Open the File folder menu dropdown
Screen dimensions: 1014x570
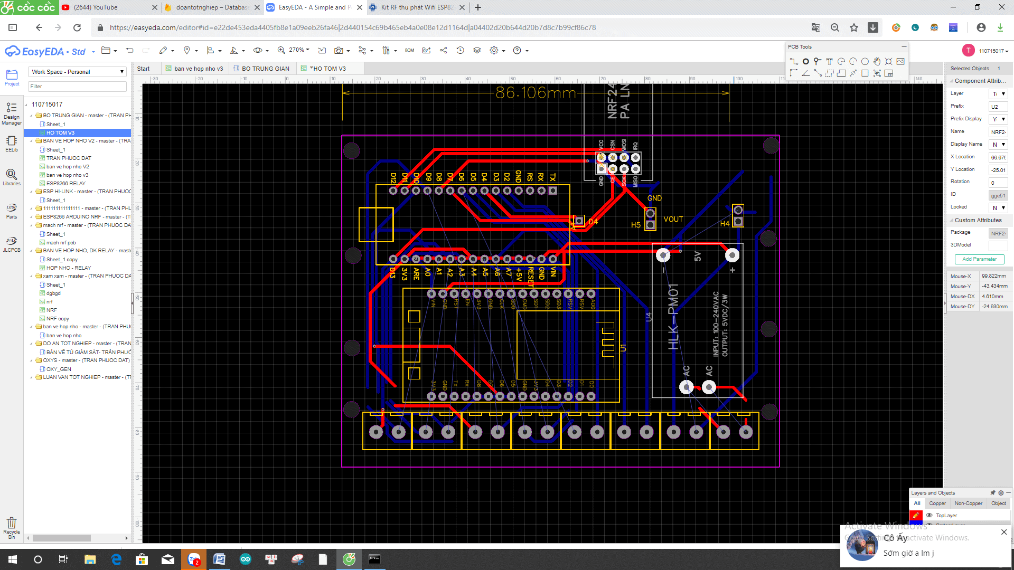[109, 51]
